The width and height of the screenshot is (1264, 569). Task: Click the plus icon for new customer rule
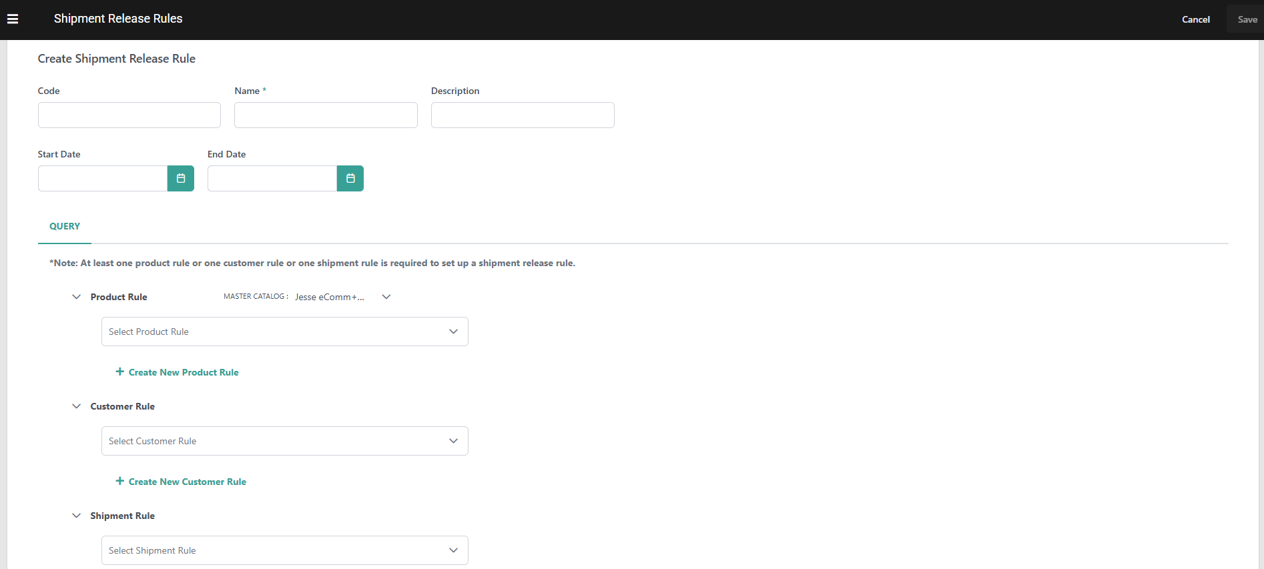click(120, 481)
